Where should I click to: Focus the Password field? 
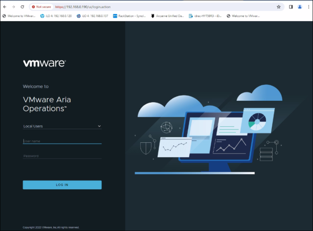click(x=62, y=156)
